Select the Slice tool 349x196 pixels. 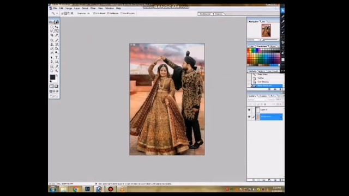click(x=57, y=35)
